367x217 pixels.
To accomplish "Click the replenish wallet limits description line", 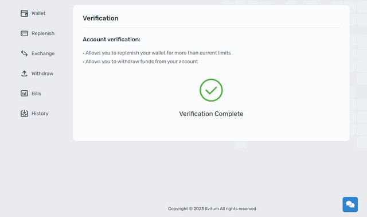I will pyautogui.click(x=157, y=53).
